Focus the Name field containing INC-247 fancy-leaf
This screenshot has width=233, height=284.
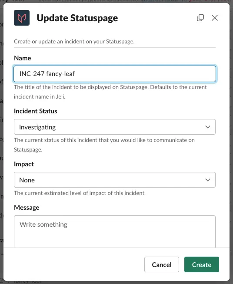tap(115, 74)
